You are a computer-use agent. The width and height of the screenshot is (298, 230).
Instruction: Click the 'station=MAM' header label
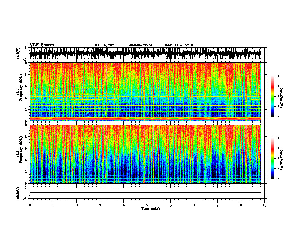[x=140, y=45]
